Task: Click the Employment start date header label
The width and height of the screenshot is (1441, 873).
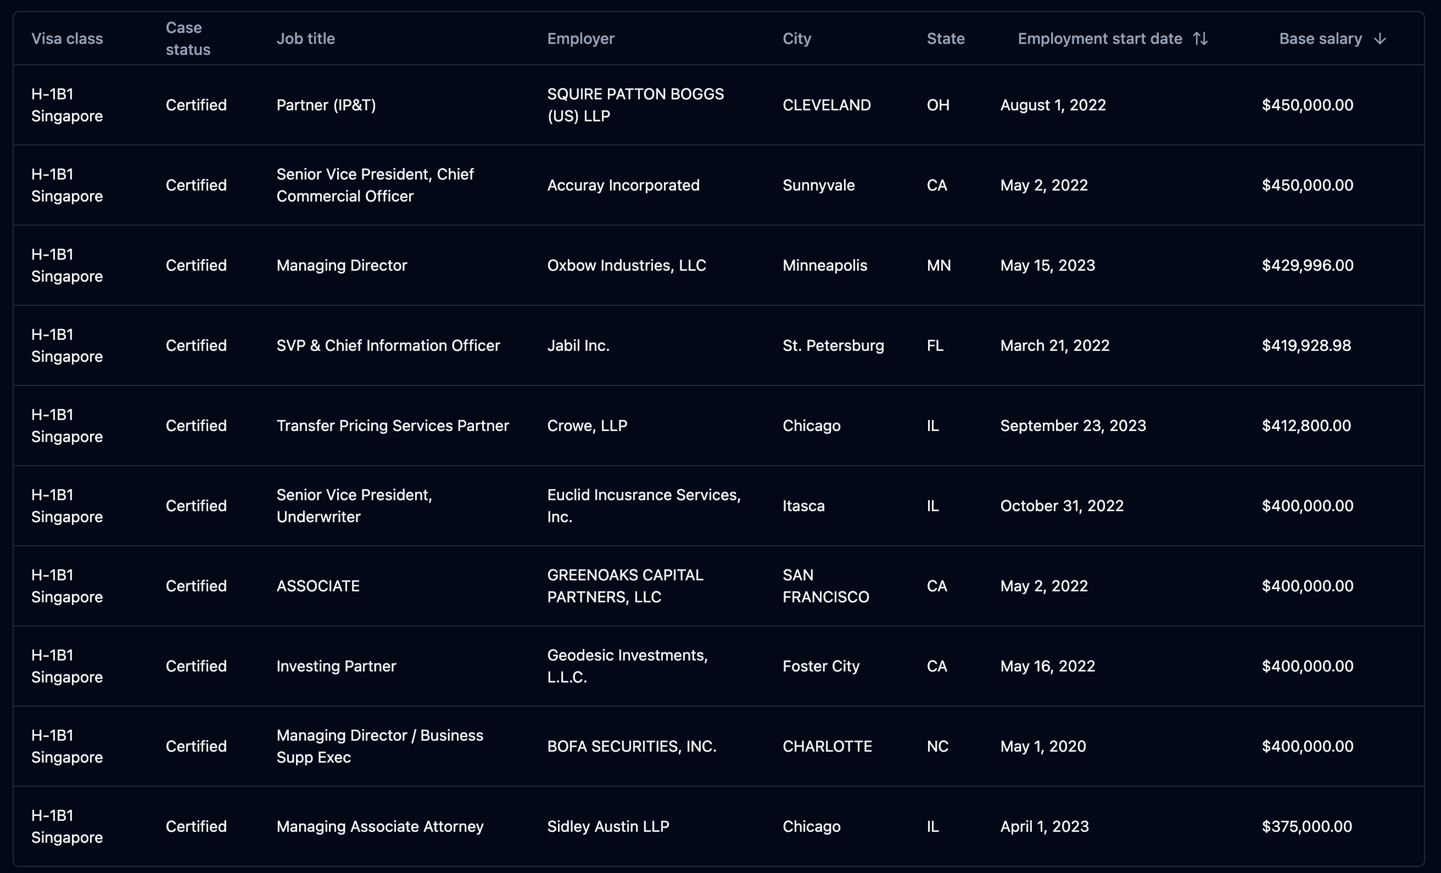Action: click(x=1099, y=38)
